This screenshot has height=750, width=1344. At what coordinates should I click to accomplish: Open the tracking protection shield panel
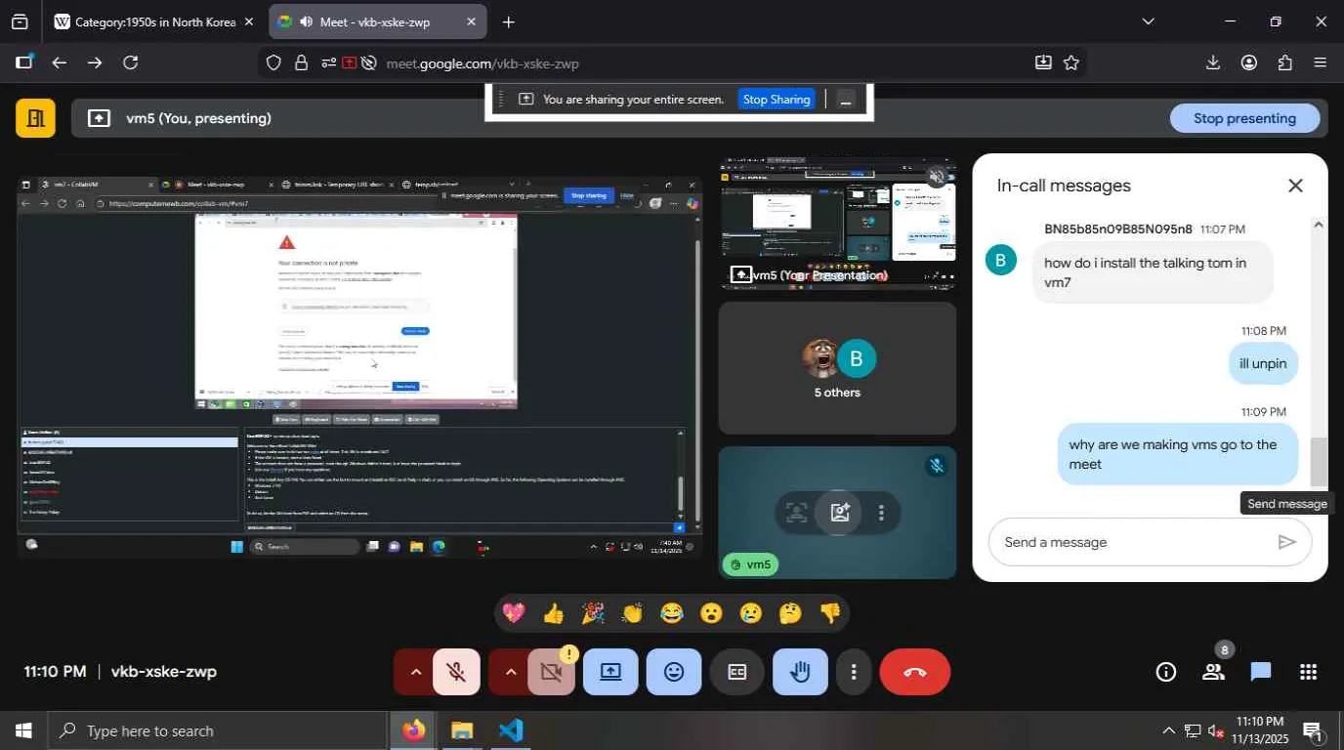(x=274, y=62)
